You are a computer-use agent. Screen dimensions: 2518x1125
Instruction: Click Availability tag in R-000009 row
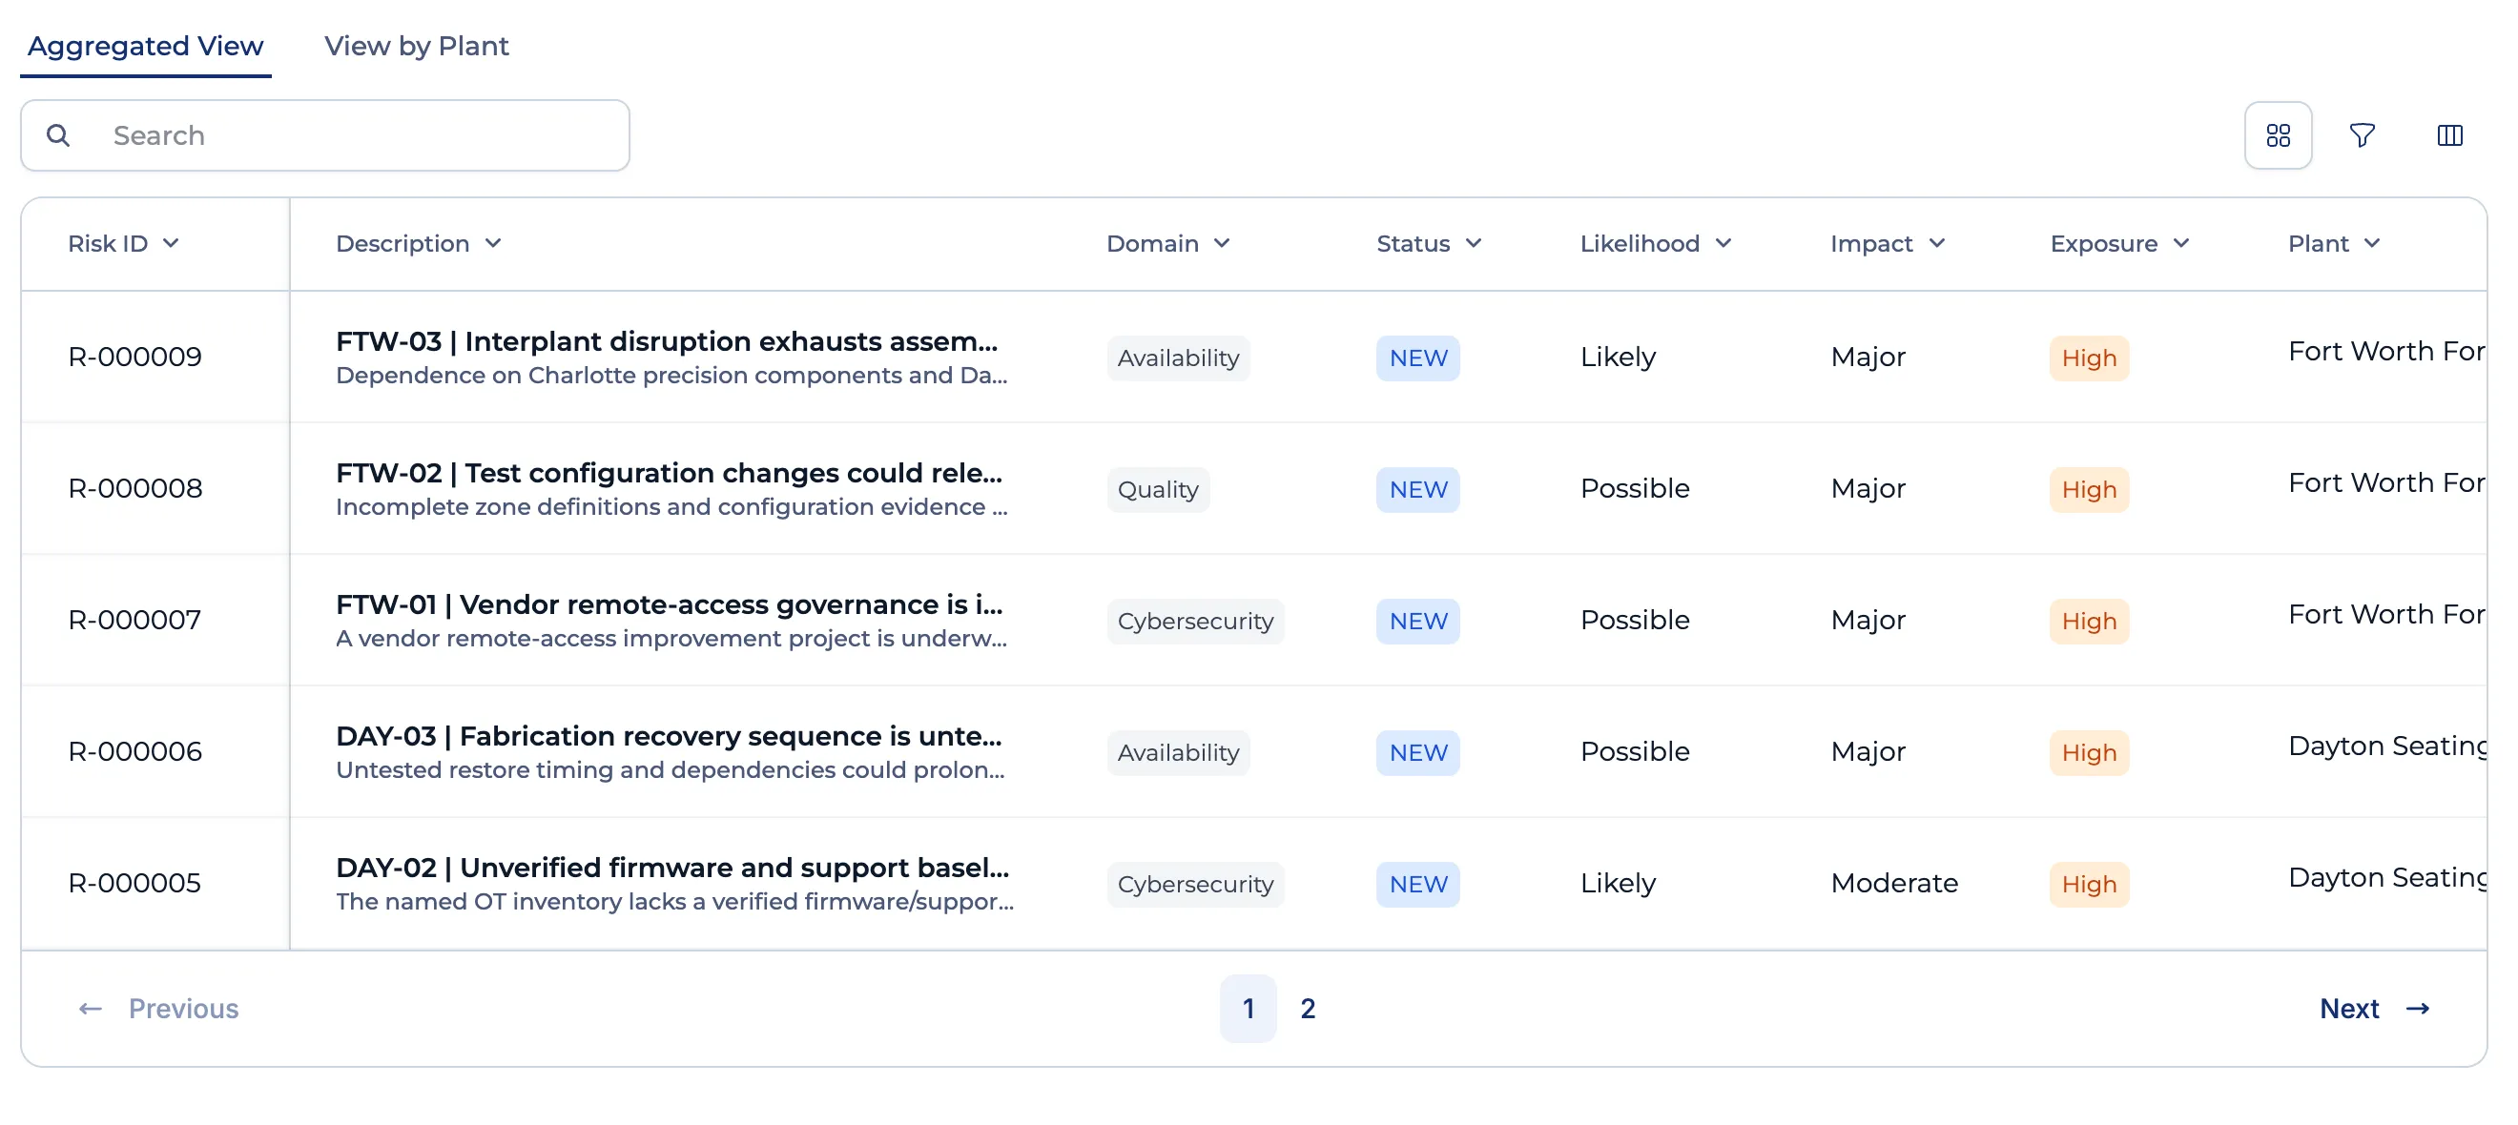1178,358
